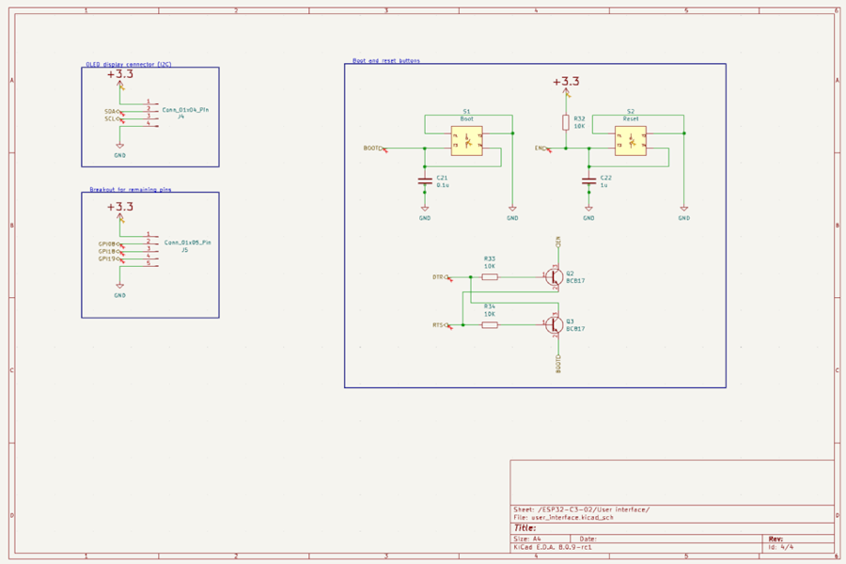
Task: Select the Q3 BC817 transistor symbol
Action: 554,325
